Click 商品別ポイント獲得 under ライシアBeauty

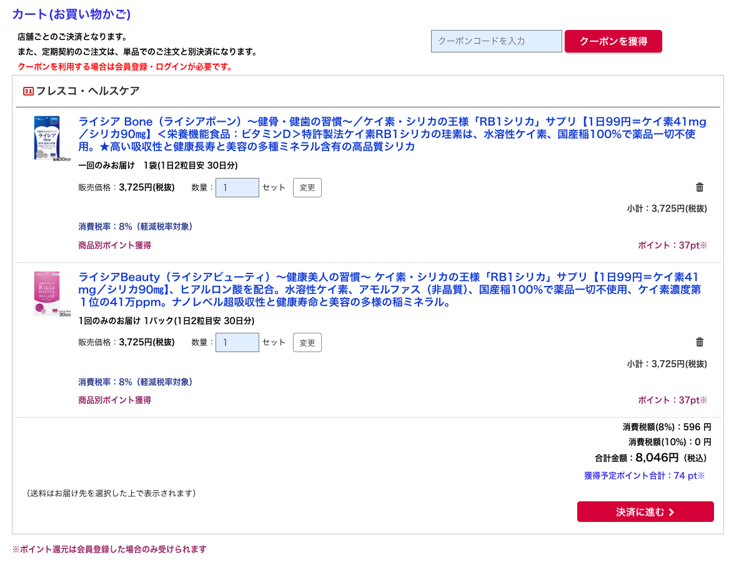114,400
